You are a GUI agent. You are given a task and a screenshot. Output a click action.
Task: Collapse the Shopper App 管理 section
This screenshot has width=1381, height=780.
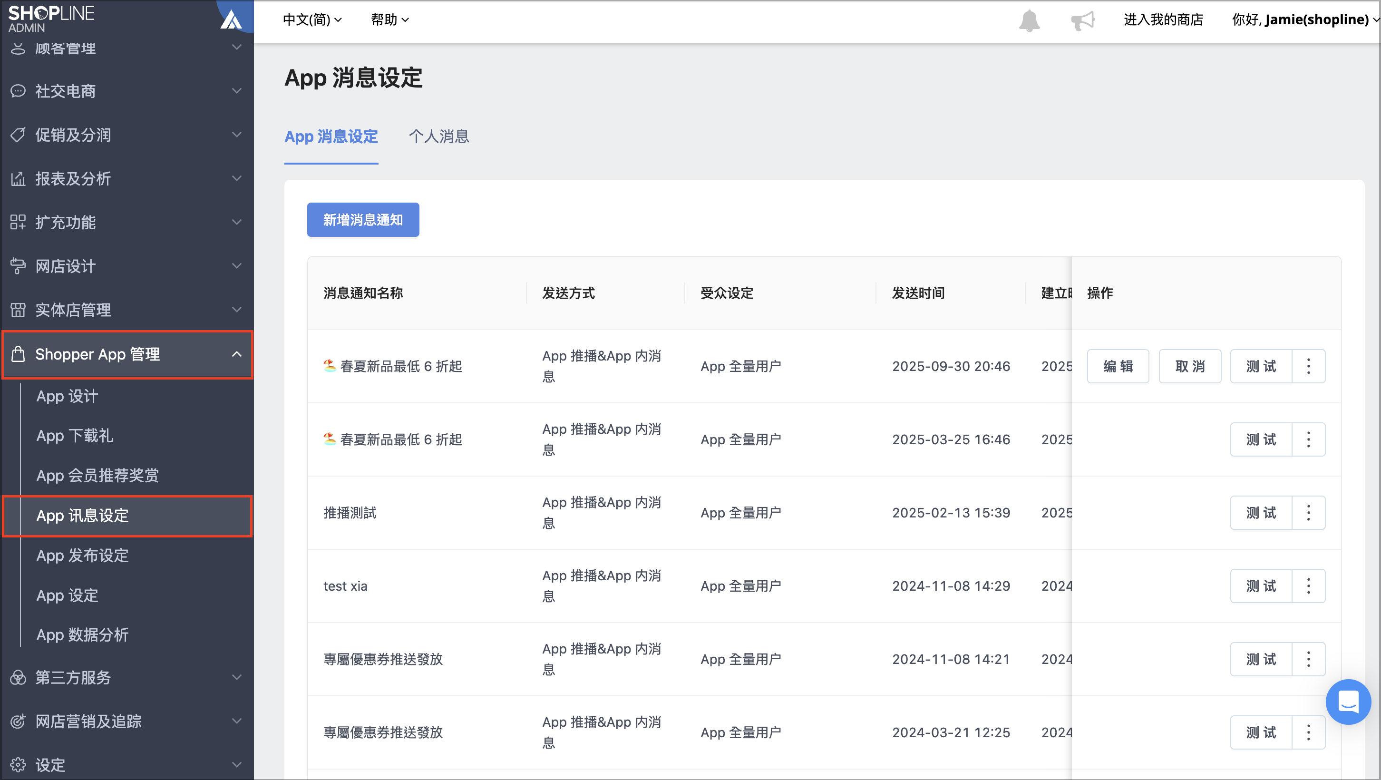coord(236,354)
